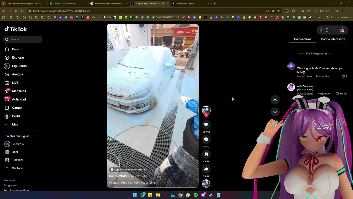Expand the Empresa footer section
The width and height of the screenshot is (353, 199).
(x=9, y=180)
